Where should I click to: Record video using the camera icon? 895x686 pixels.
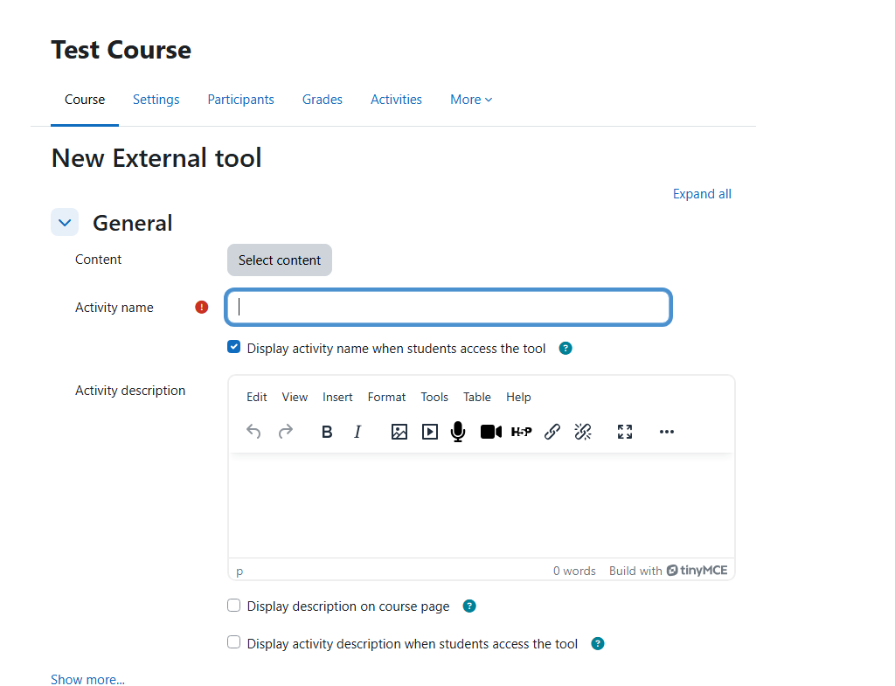pos(490,432)
